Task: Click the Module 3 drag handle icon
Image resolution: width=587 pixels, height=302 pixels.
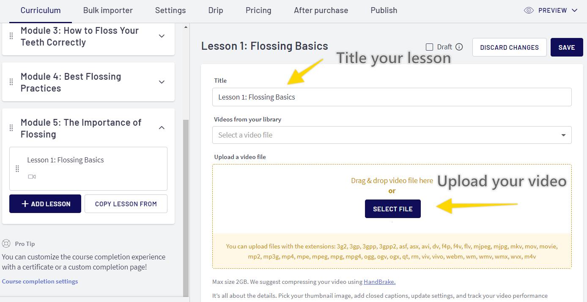Action: point(11,36)
